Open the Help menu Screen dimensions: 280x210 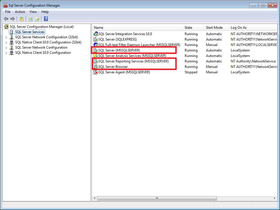[x=45, y=12]
